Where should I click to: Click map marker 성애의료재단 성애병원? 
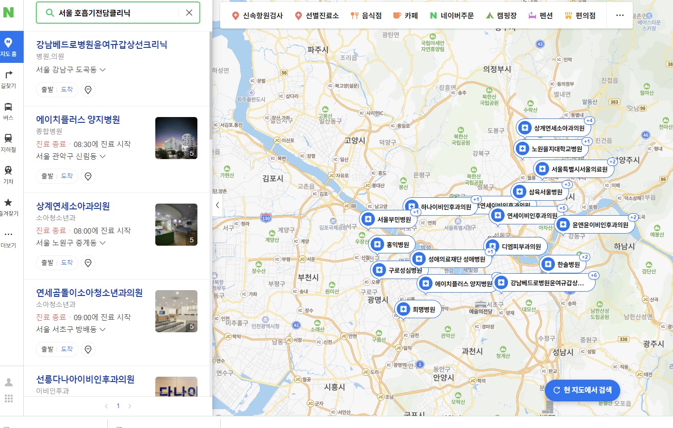451,259
